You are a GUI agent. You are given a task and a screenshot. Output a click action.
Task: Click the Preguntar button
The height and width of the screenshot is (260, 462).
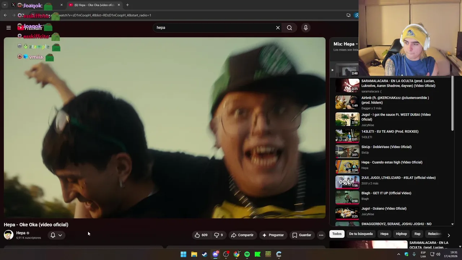coord(273,235)
